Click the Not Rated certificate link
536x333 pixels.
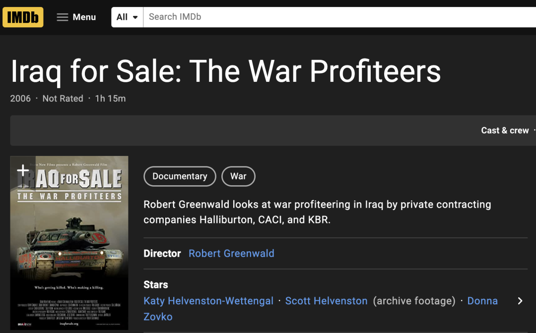click(63, 99)
